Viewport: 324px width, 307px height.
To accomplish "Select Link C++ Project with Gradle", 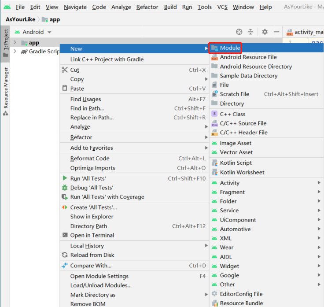I will pos(135,59).
